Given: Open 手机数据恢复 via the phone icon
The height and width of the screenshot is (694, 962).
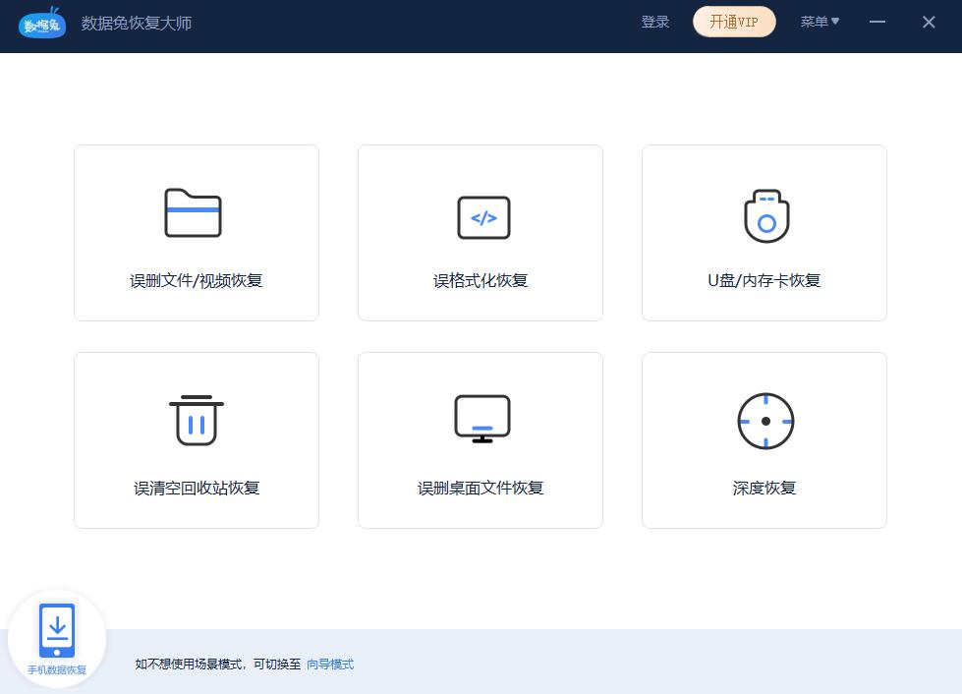Looking at the screenshot, I should pyautogui.click(x=57, y=629).
